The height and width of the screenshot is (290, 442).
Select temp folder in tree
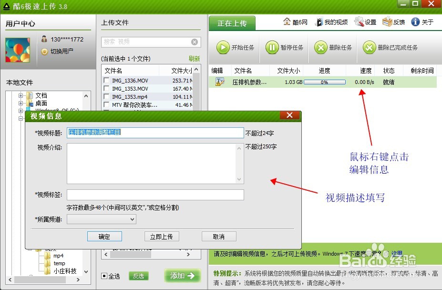(x=59, y=263)
